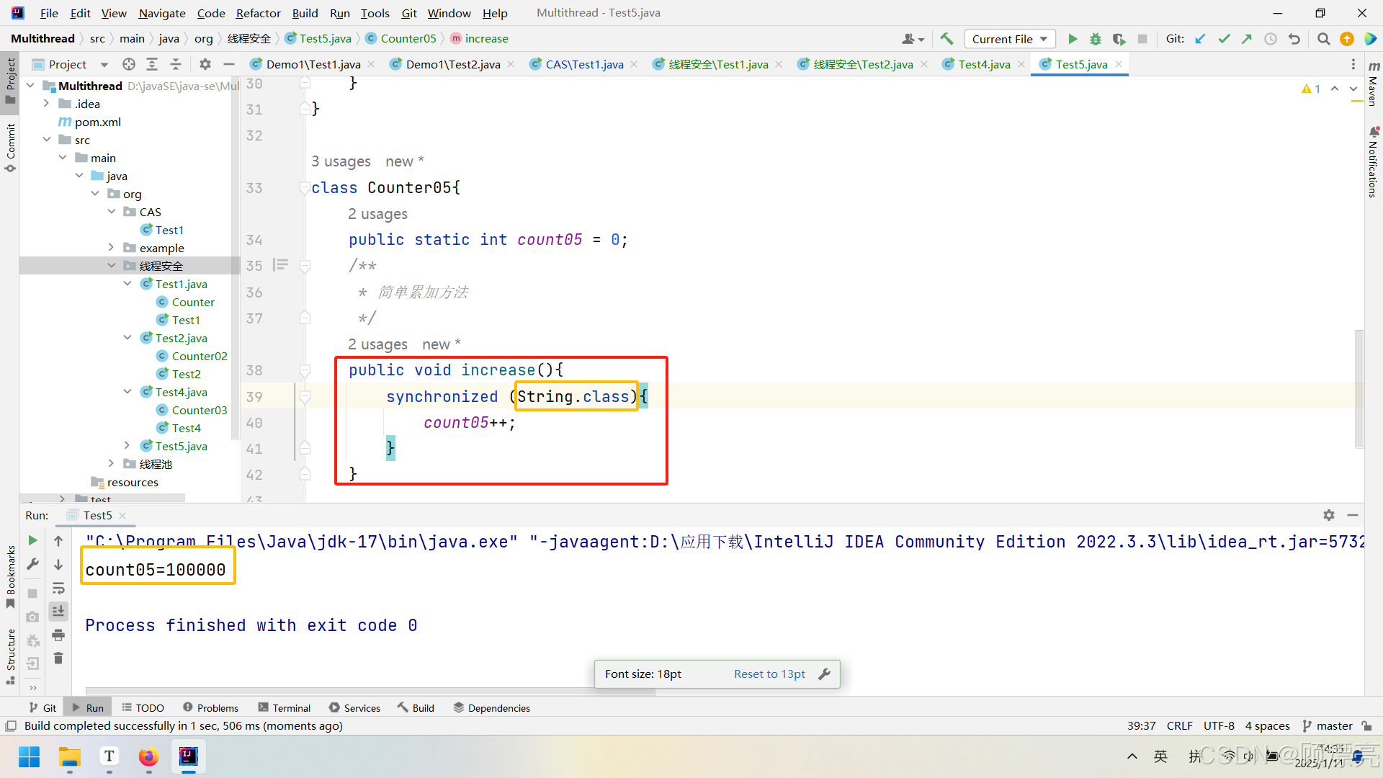Screen dimensions: 1383x778
Task: Toggle soft-wrap in Run console
Action: pos(58,589)
